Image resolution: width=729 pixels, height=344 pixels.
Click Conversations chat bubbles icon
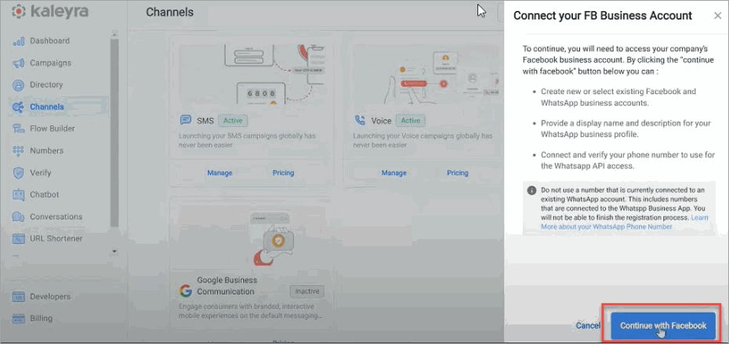click(x=18, y=217)
